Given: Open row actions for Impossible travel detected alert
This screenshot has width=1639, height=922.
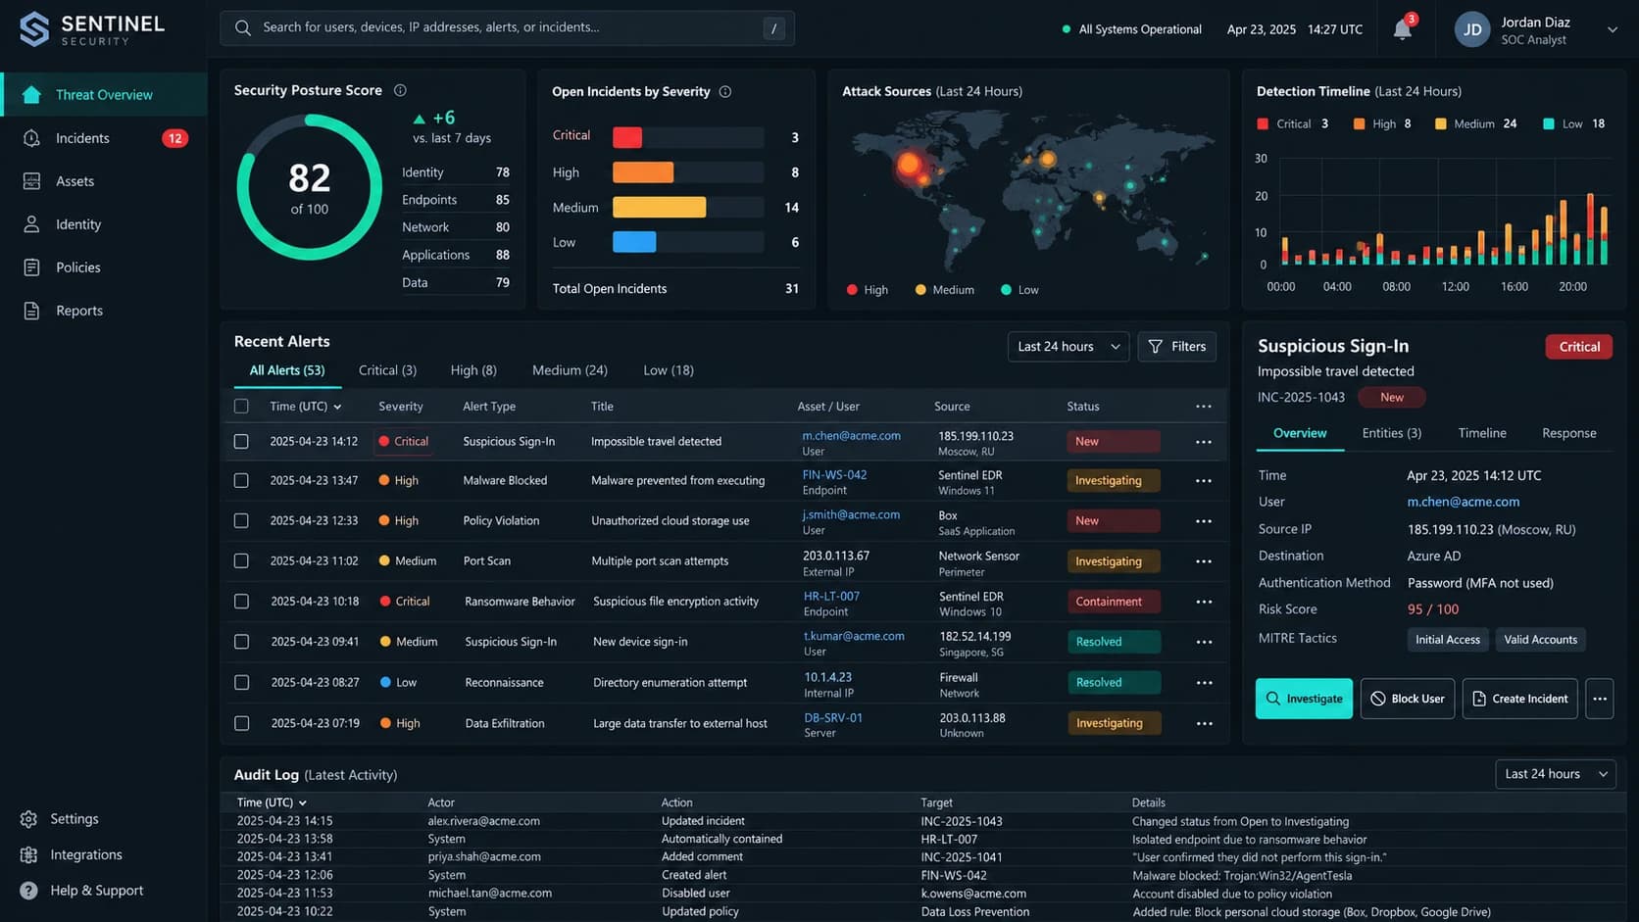Looking at the screenshot, I should pos(1204,442).
